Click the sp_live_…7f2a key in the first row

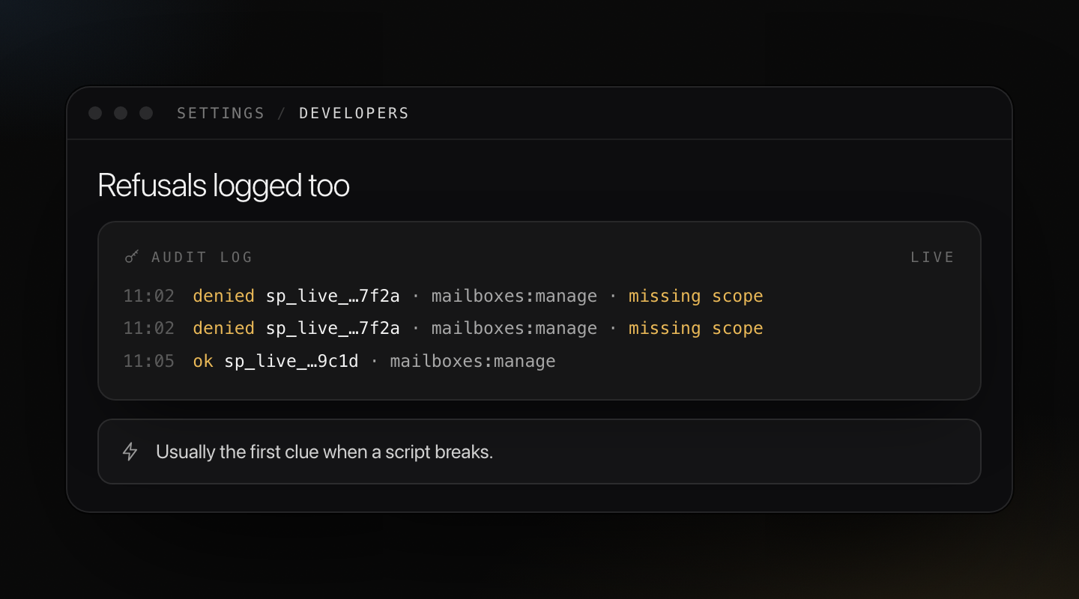(333, 296)
